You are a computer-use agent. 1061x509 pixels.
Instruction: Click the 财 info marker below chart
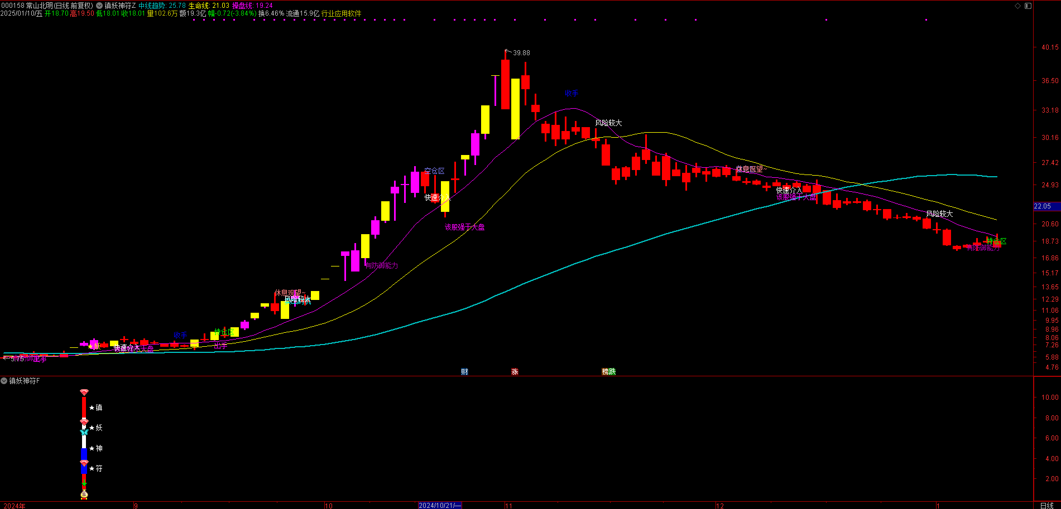tap(464, 372)
